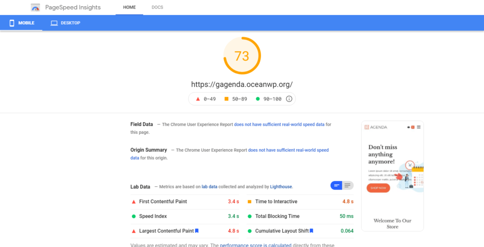Click the Lab Data heading
The height and width of the screenshot is (247, 484).
coord(140,187)
